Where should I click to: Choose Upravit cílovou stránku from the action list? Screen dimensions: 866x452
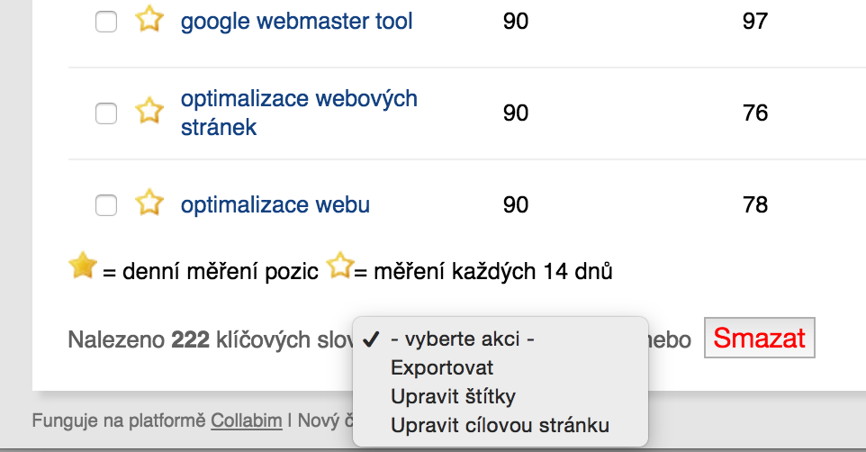pos(500,425)
